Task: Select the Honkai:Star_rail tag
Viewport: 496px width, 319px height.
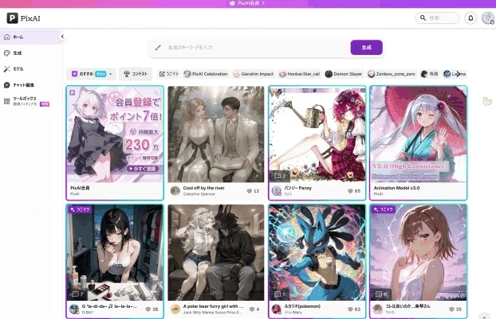Action: (300, 74)
